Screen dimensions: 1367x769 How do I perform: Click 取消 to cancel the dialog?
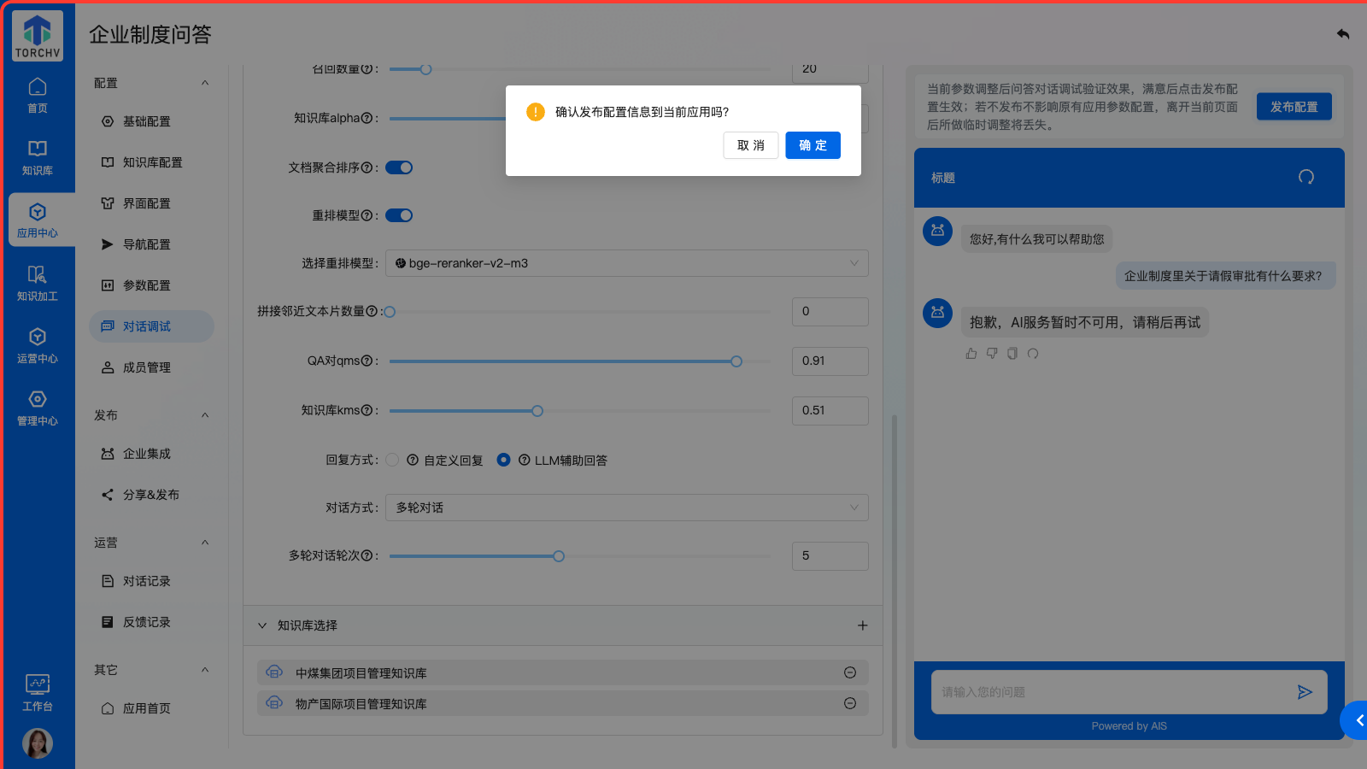(750, 145)
